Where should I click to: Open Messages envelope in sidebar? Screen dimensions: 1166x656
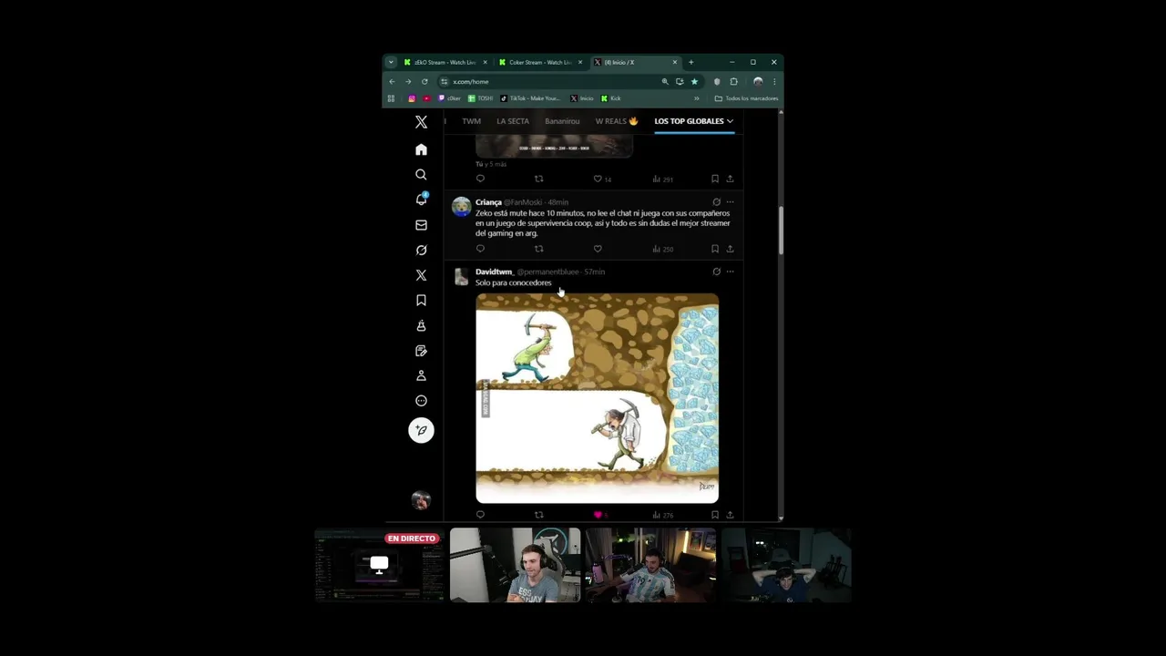click(x=421, y=225)
